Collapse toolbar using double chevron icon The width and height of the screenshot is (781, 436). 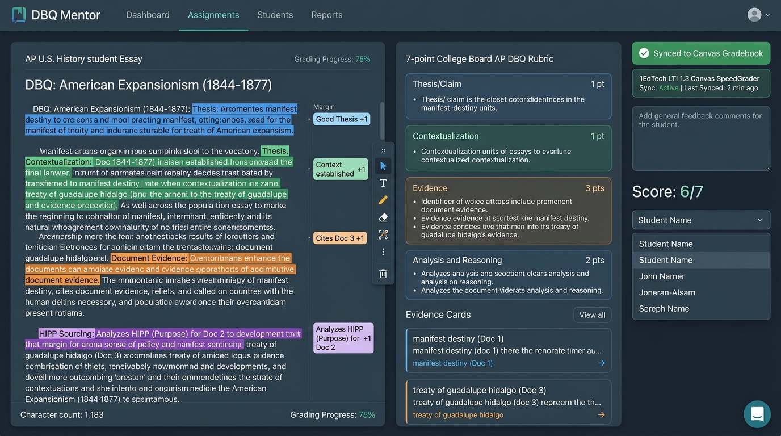coord(383,150)
